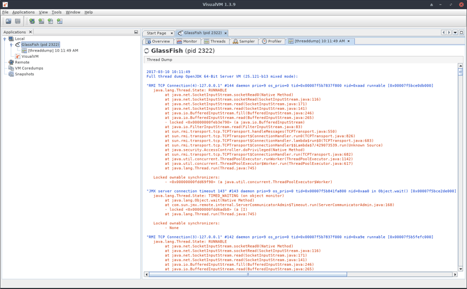This screenshot has width=467, height=289.
Task: Click the 'RMI TCP Connection(3)-127.0.0.1' thread line
Action: point(289,237)
